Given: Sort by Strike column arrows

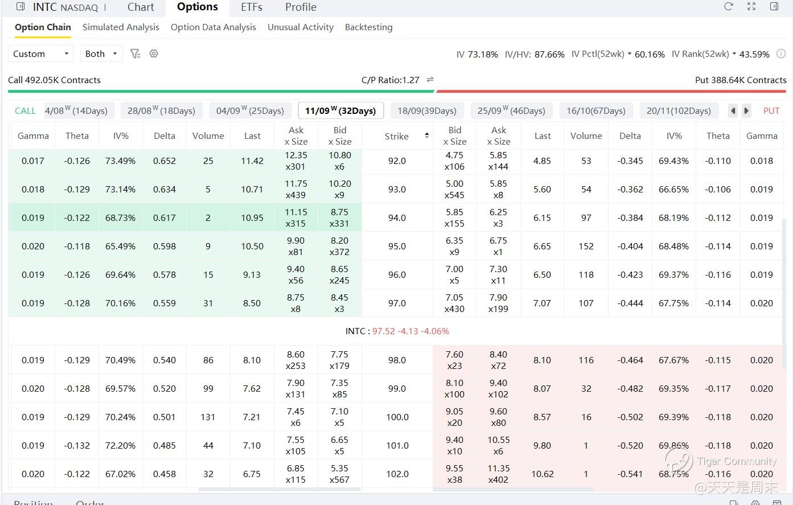Looking at the screenshot, I should 426,136.
